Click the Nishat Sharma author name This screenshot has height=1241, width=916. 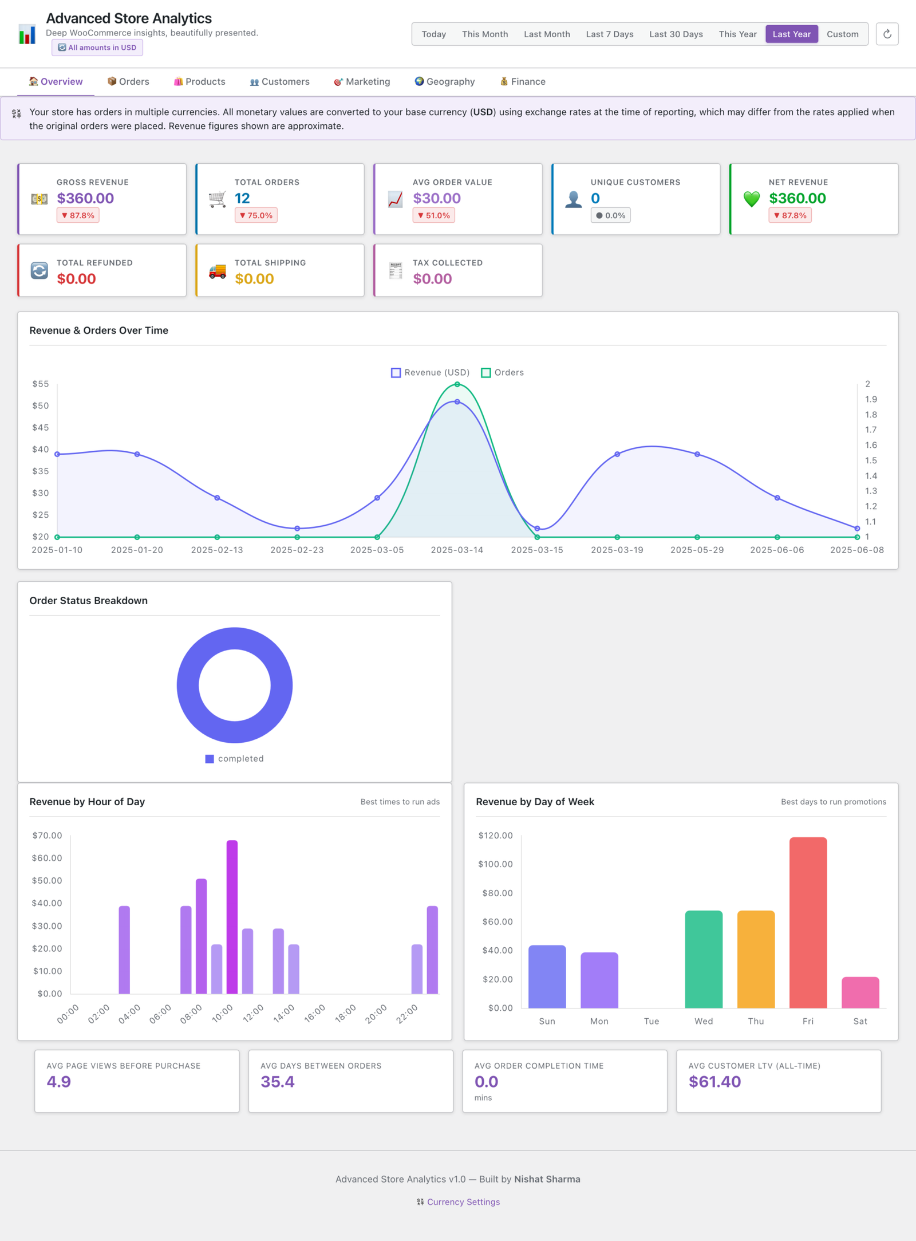pyautogui.click(x=547, y=1179)
